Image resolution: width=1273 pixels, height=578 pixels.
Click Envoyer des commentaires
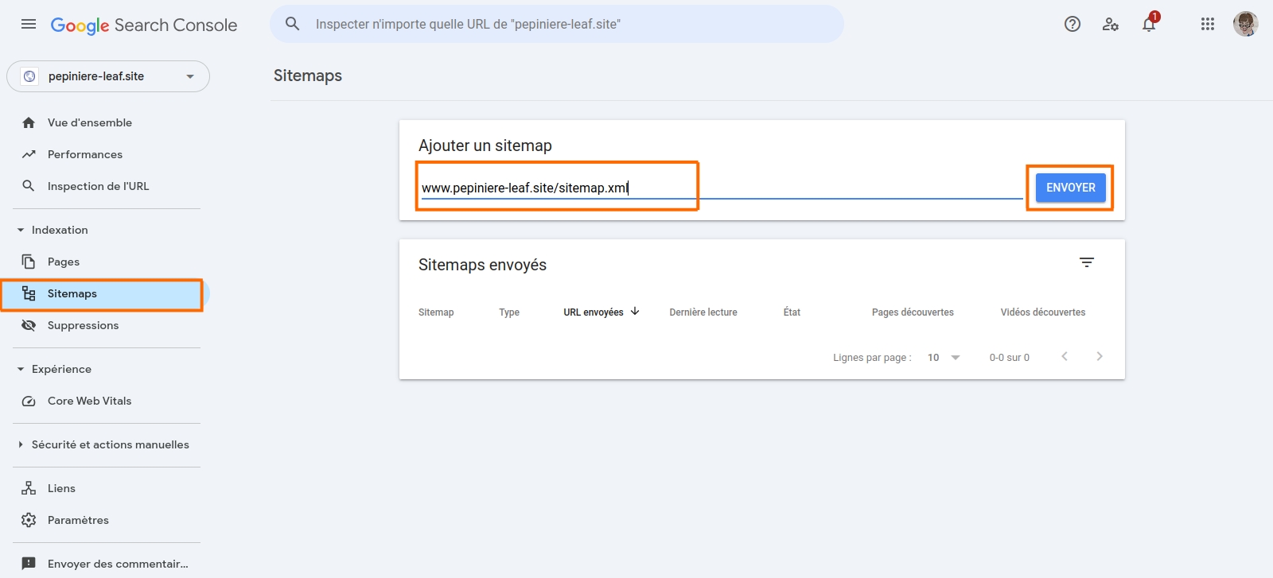coord(118,564)
